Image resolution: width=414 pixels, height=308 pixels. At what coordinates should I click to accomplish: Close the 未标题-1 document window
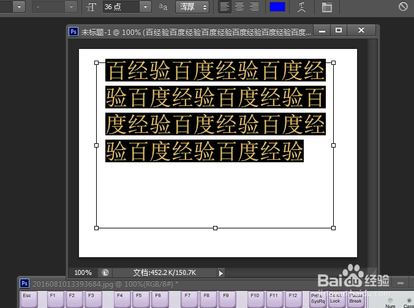(x=361, y=31)
